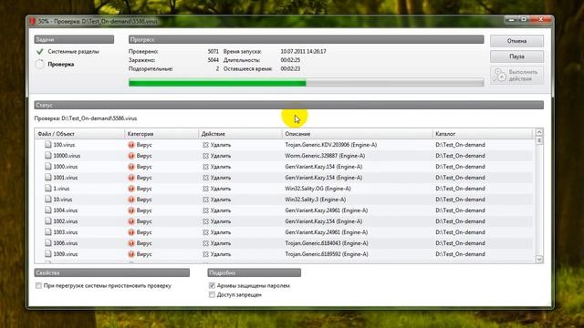Select file icon for 10.virus
The width and height of the screenshot is (584, 328).
click(x=48, y=200)
